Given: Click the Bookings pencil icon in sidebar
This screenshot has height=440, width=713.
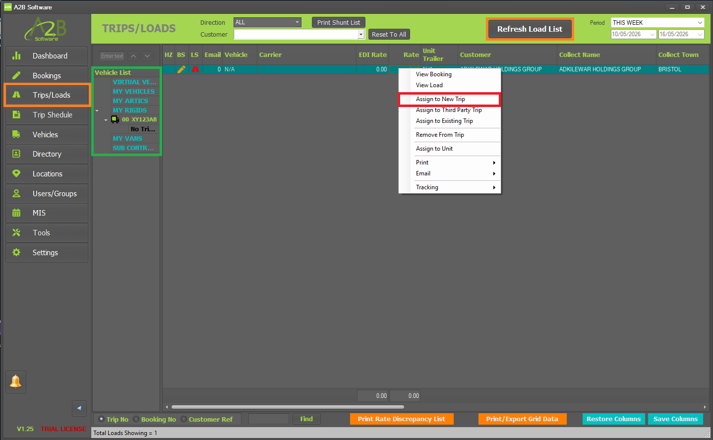Looking at the screenshot, I should [x=16, y=75].
